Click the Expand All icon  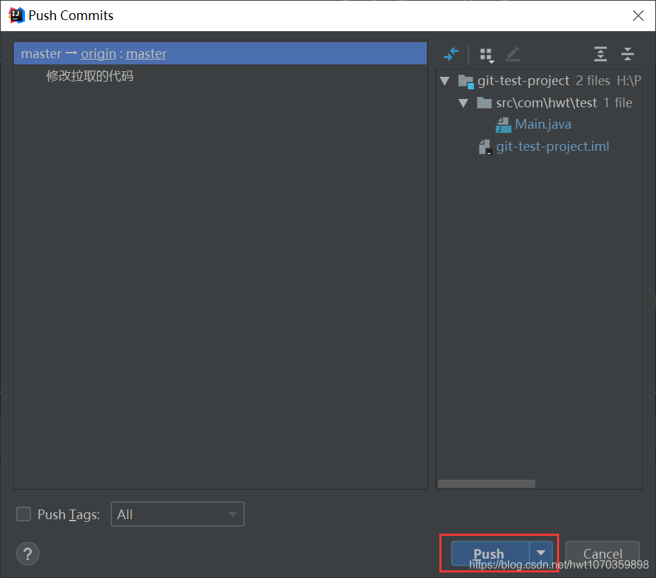coord(601,54)
